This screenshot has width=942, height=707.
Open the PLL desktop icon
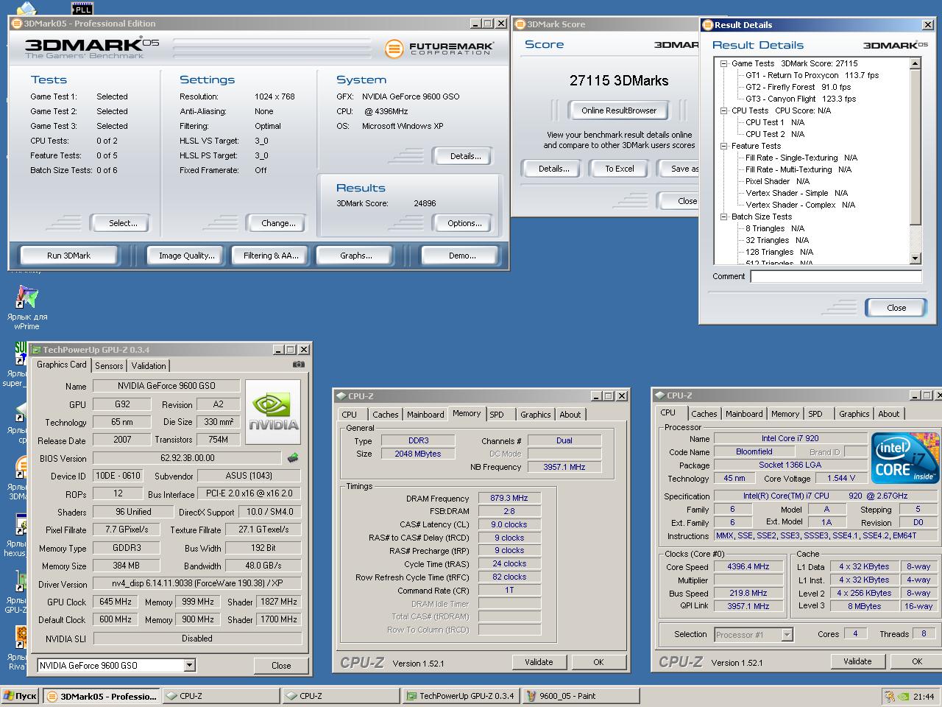click(x=83, y=8)
